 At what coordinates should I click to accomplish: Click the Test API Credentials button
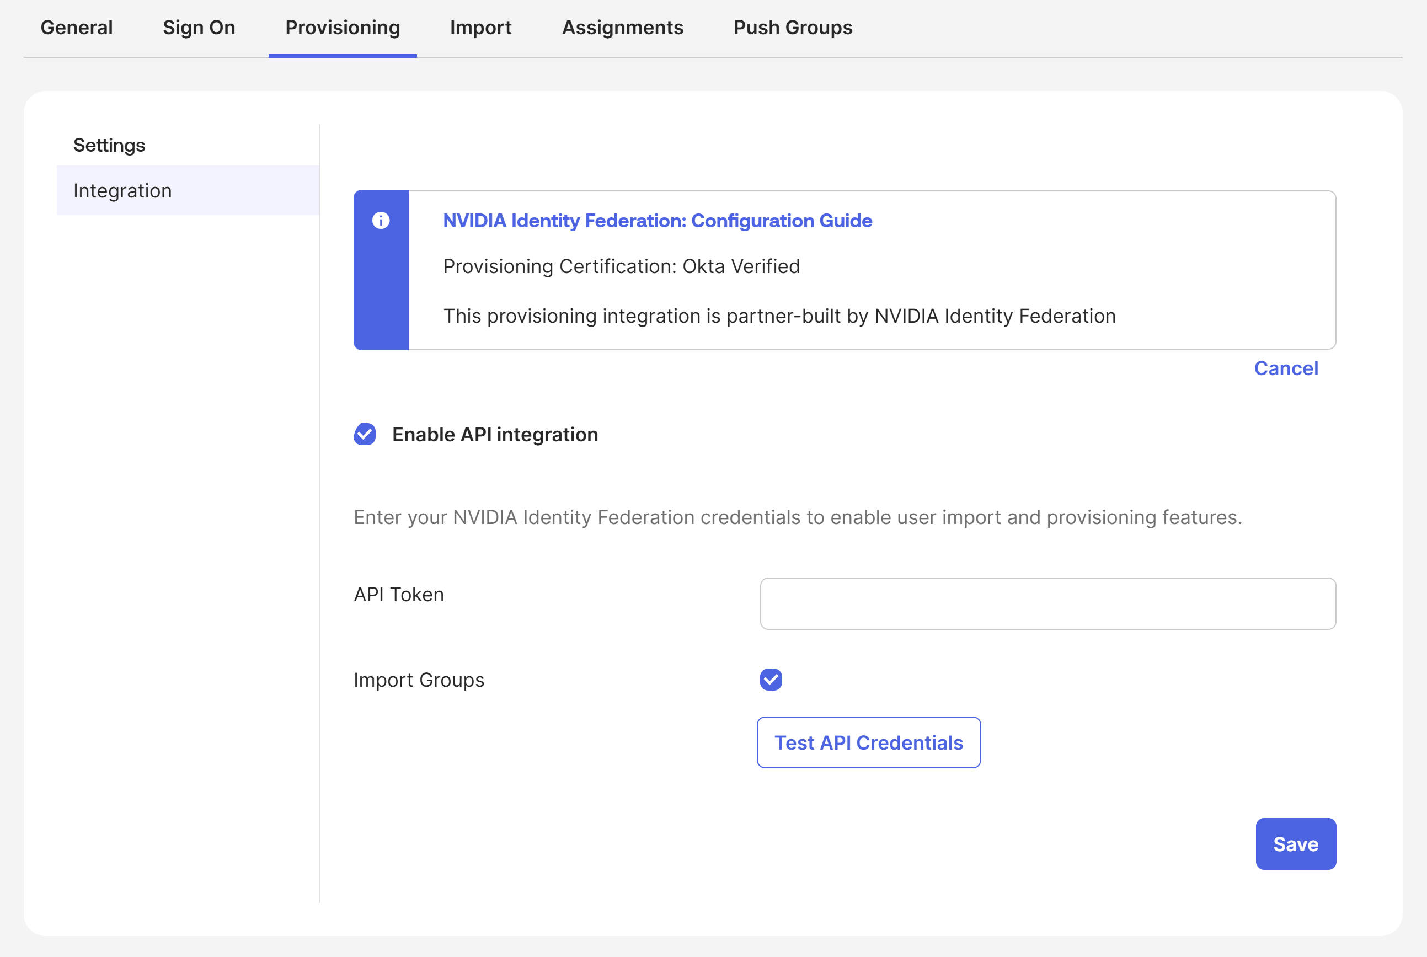click(x=869, y=742)
